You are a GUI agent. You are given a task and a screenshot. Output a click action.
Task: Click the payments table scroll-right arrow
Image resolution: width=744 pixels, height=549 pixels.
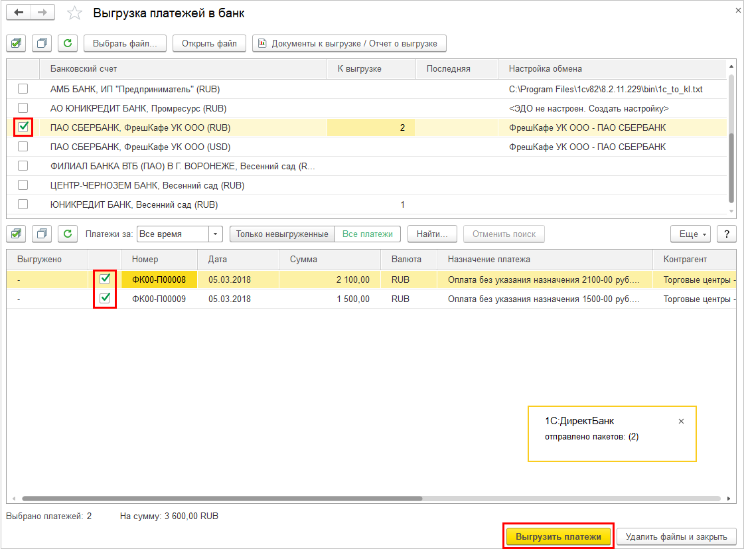click(728, 499)
